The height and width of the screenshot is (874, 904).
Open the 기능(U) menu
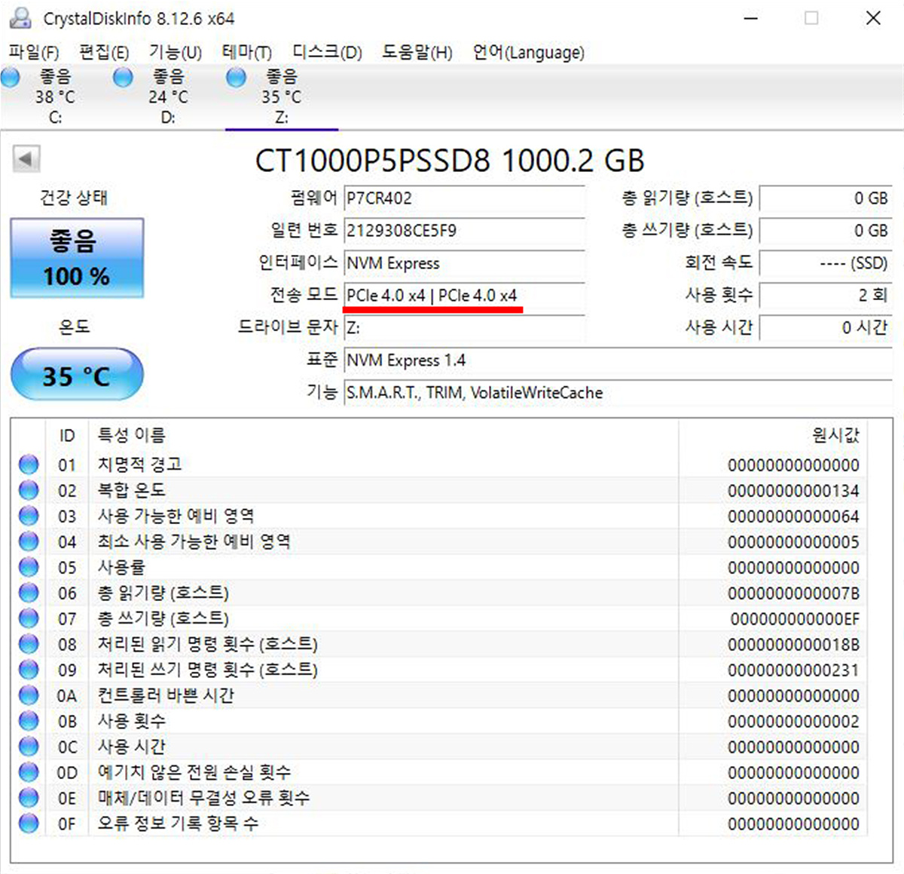tap(176, 52)
